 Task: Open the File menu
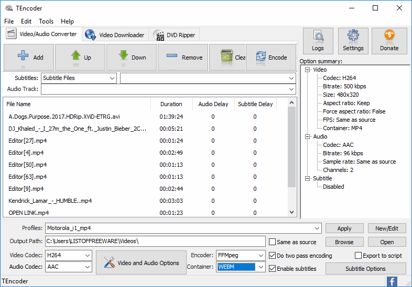tap(9, 21)
